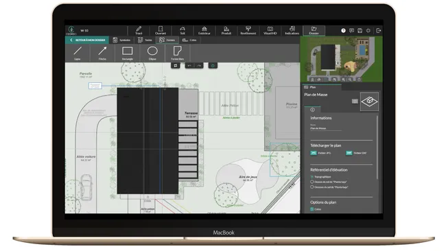
Task: Open the Visuel HD camera menu
Action: click(270, 30)
